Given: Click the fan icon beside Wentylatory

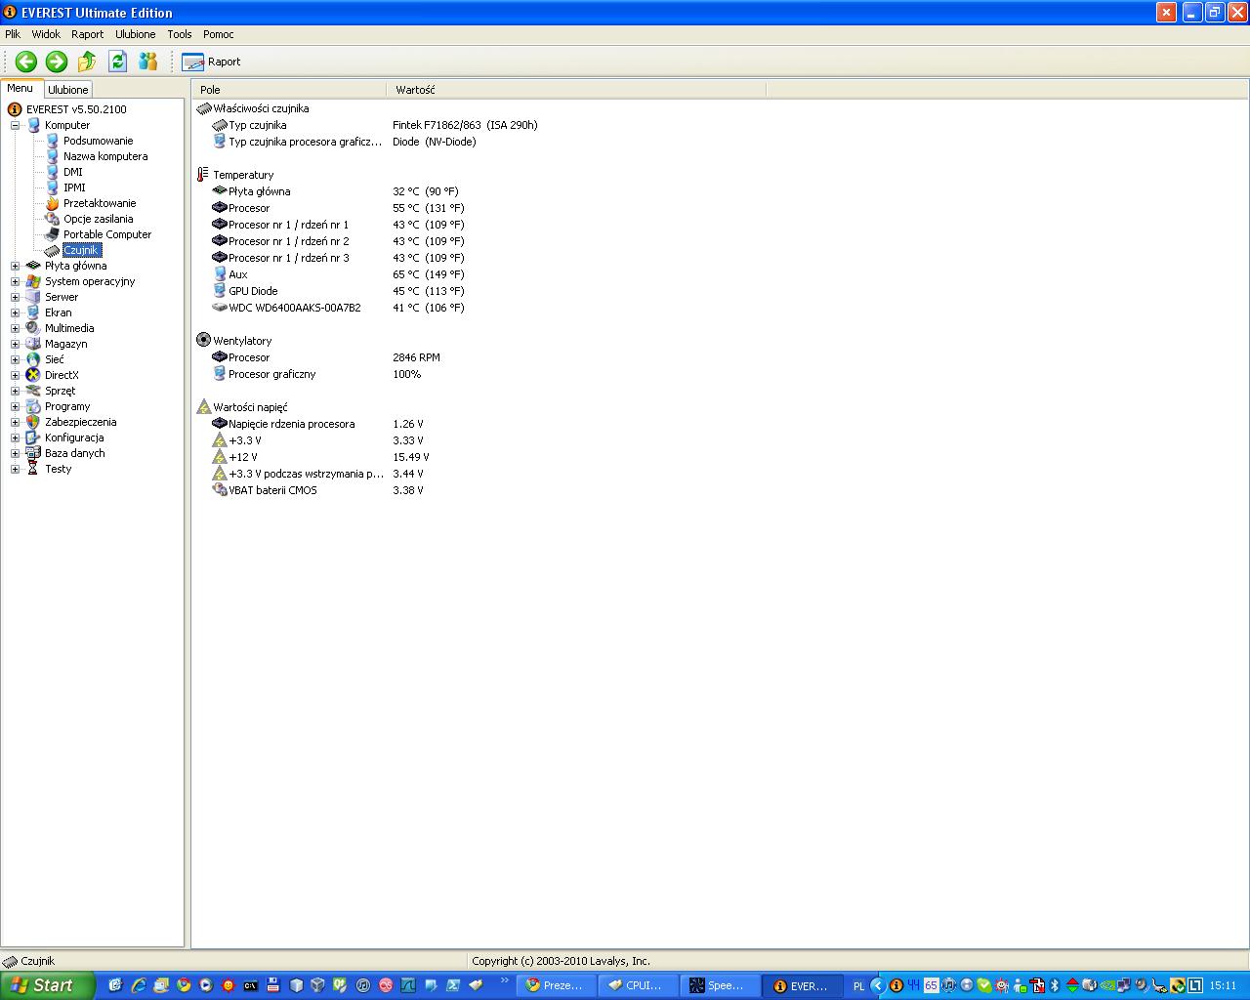Looking at the screenshot, I should coord(203,340).
